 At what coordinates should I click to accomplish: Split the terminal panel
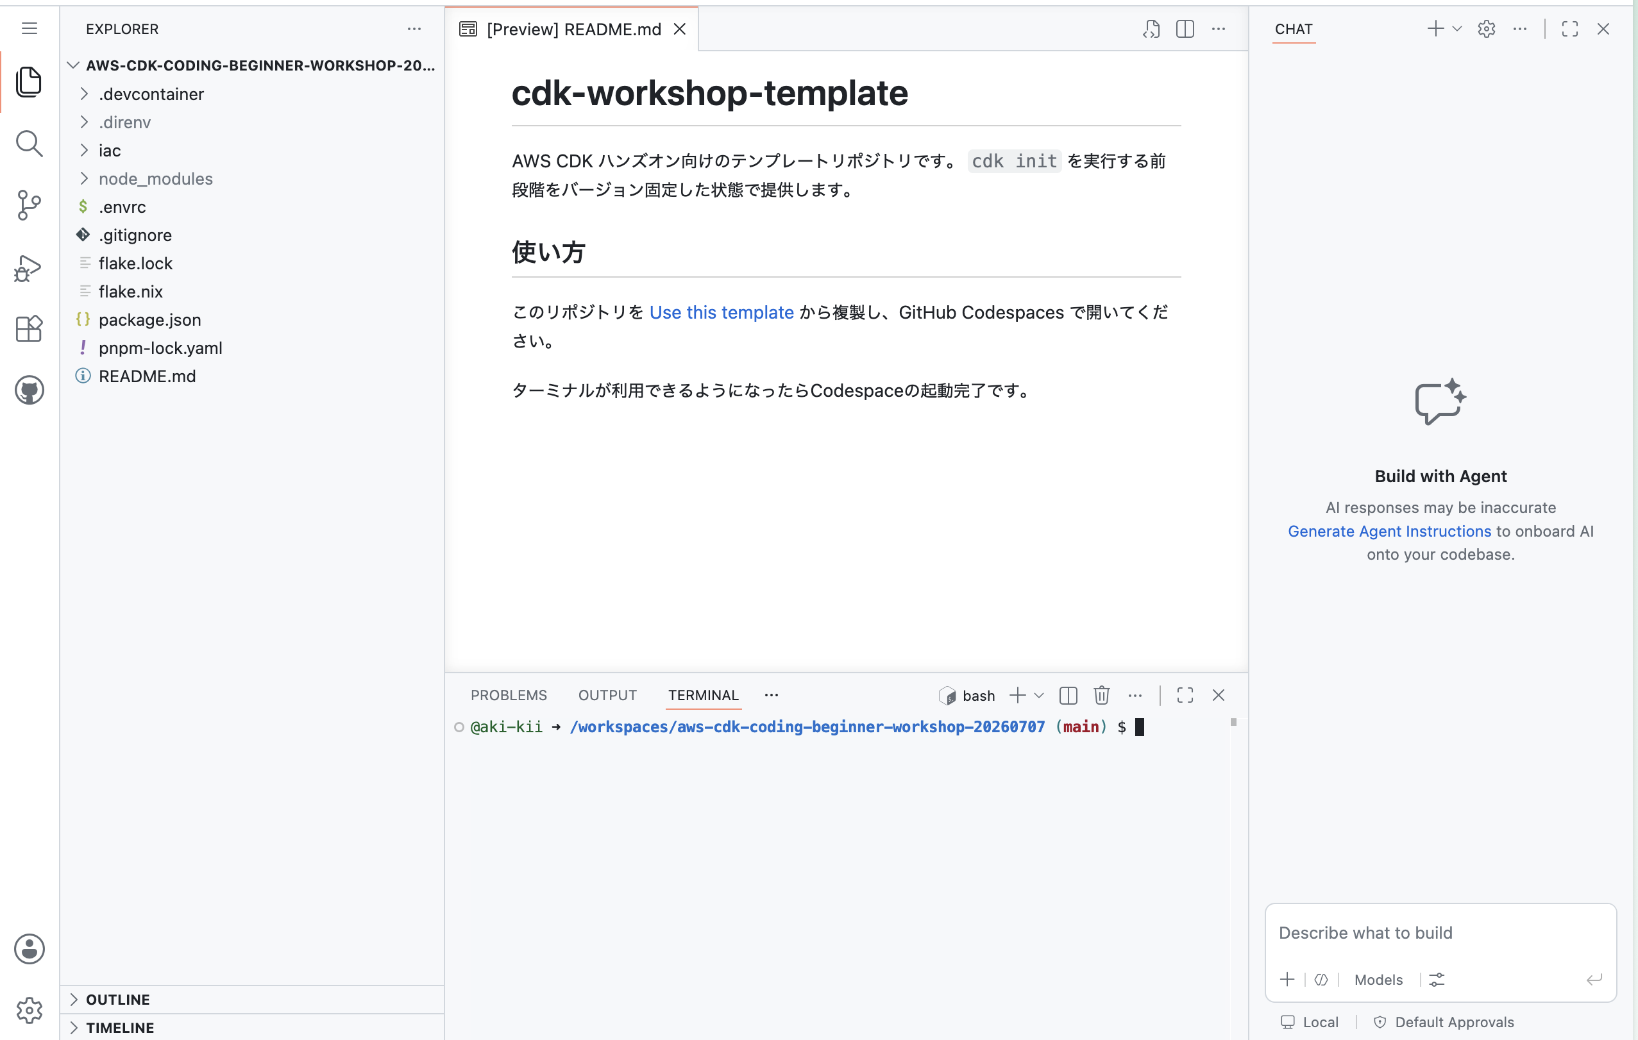click(x=1068, y=695)
